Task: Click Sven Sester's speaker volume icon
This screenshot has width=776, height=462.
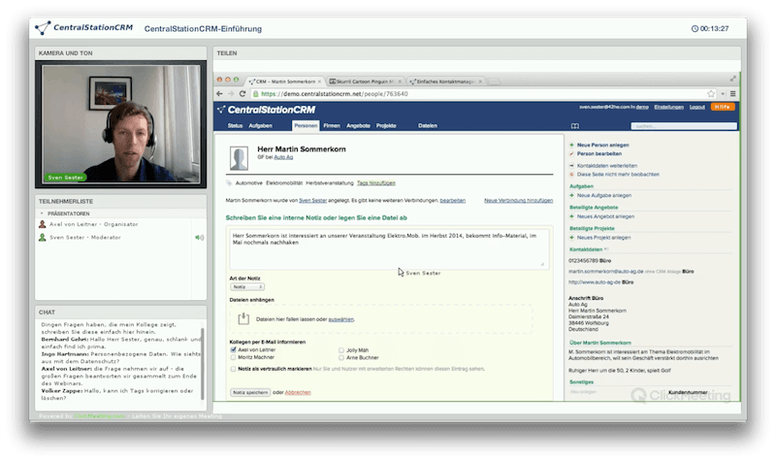Action: tap(199, 237)
